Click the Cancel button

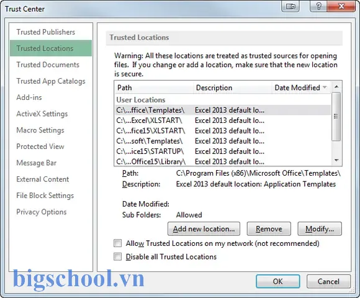(328, 281)
